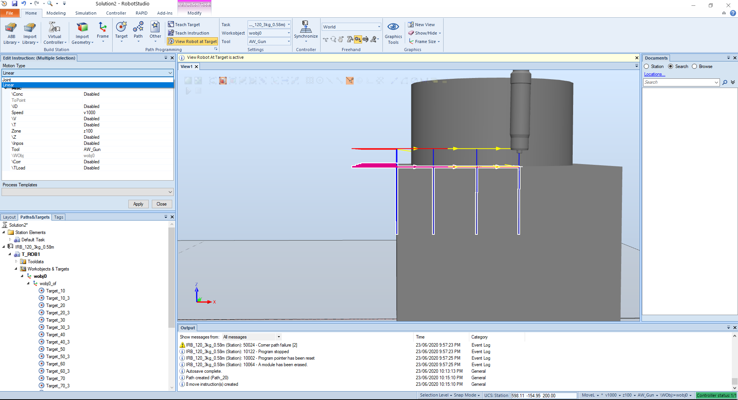Click the Apply button
738x400 pixels.
(x=138, y=204)
